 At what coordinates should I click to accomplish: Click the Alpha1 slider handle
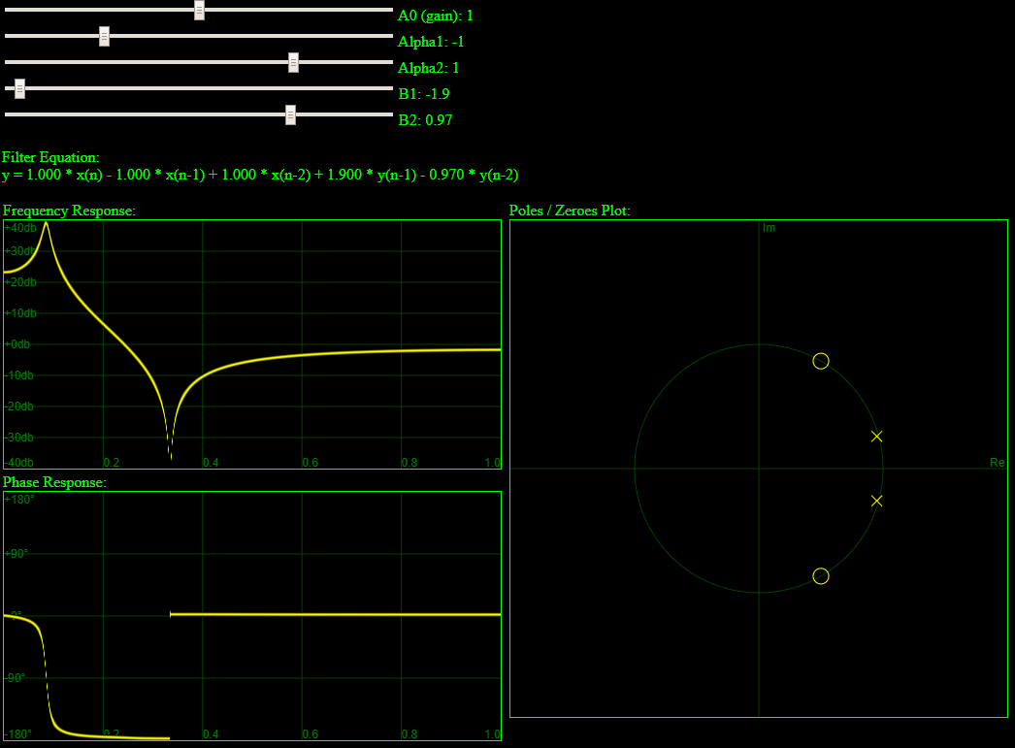pos(104,36)
